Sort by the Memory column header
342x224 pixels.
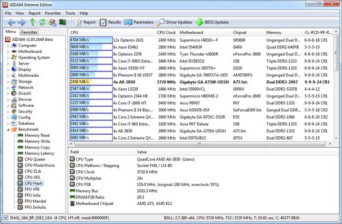pyautogui.click(x=283, y=32)
